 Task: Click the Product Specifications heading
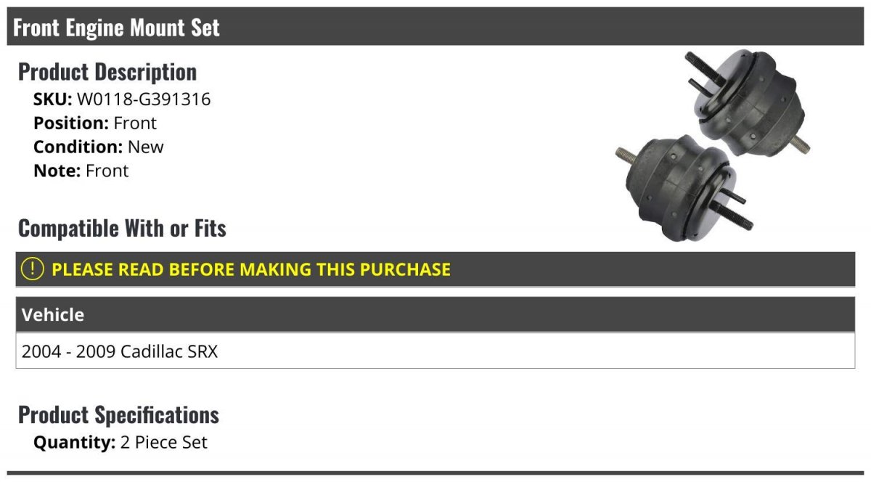118,415
